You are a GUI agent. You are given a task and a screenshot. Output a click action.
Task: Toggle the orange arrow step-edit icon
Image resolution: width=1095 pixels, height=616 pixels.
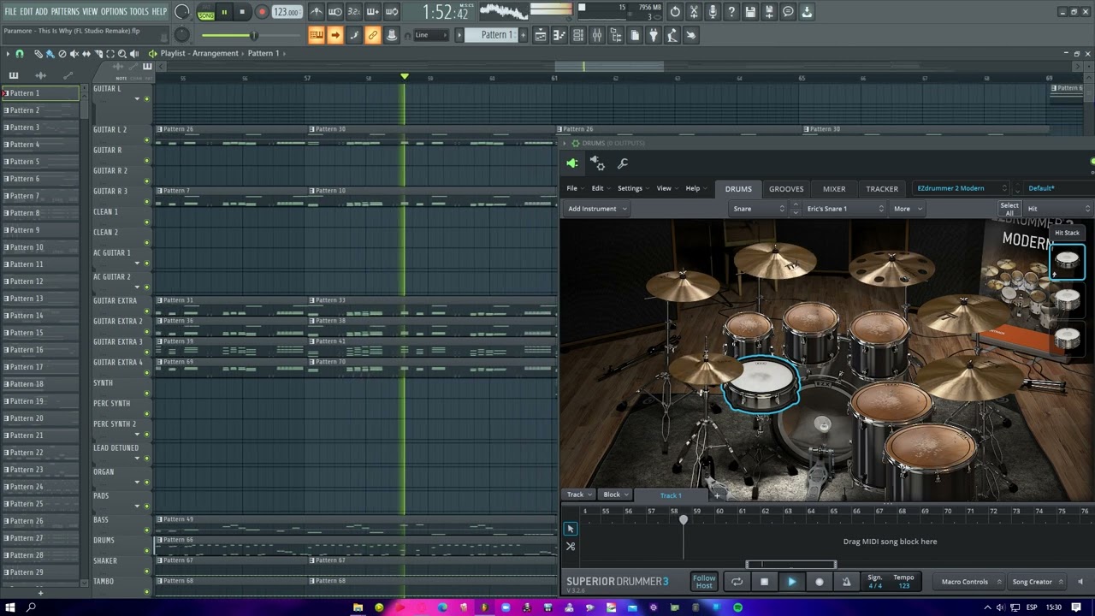point(334,35)
